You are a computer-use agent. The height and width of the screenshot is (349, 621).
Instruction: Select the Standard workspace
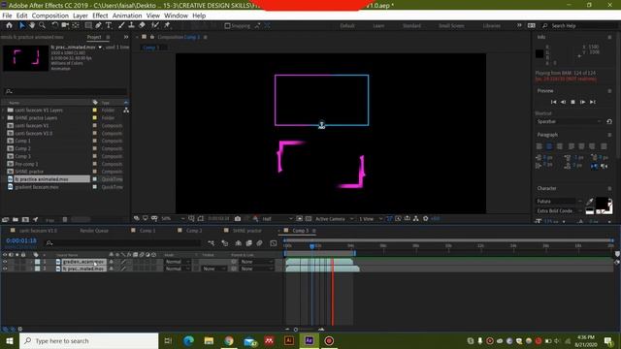pyautogui.click(x=411, y=26)
